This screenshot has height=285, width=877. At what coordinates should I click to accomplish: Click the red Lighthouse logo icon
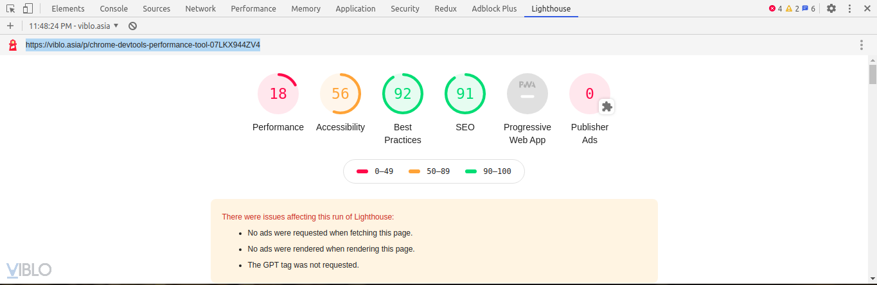point(12,45)
